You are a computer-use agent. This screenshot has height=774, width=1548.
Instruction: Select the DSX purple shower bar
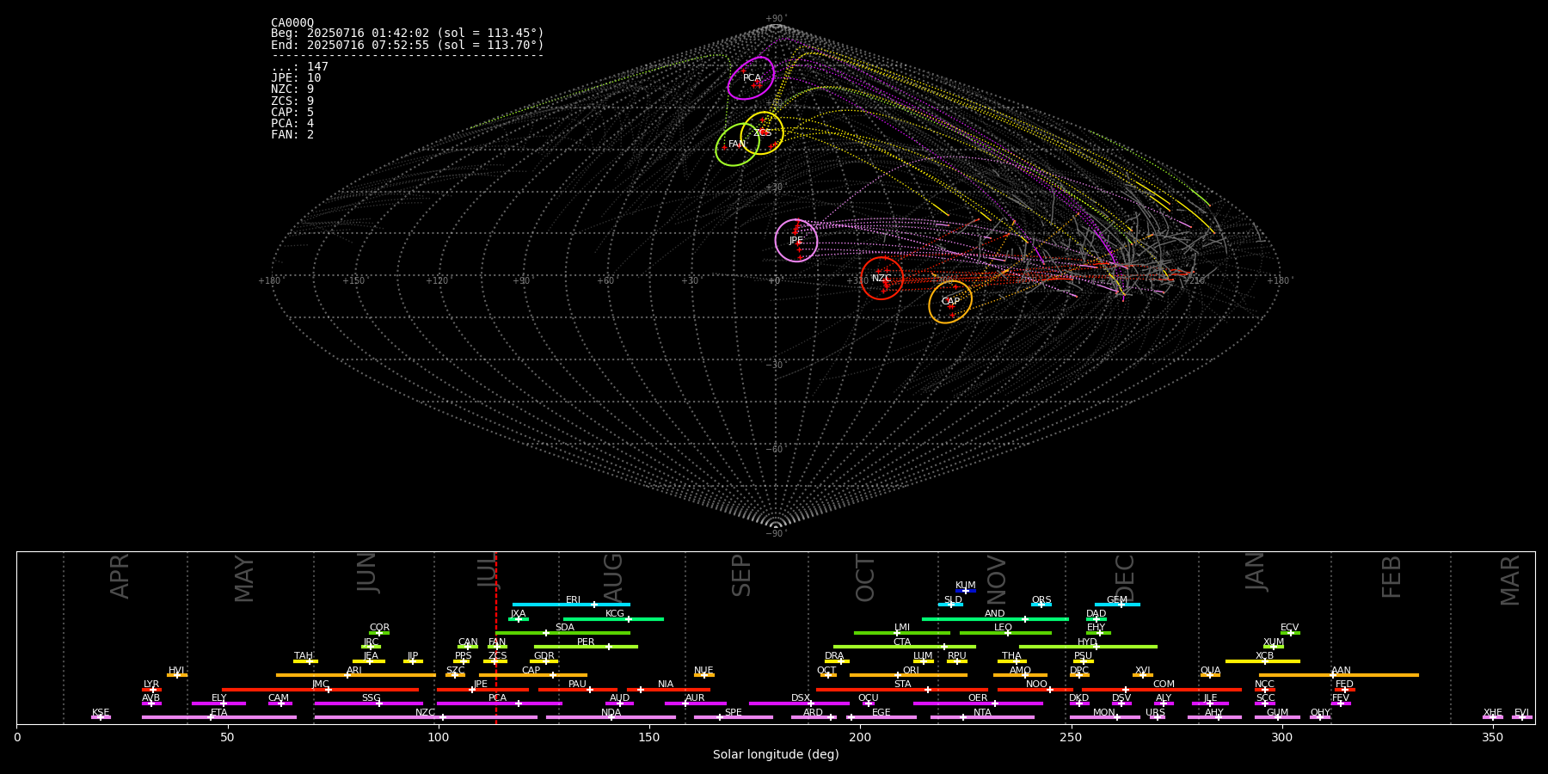(x=799, y=703)
